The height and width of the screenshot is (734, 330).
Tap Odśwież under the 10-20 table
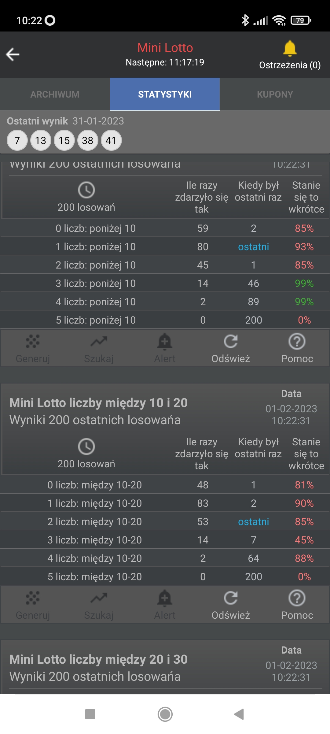[x=231, y=605]
